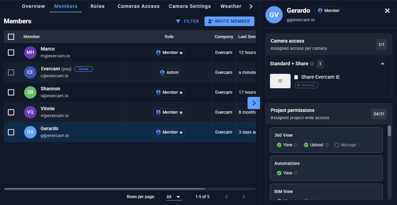This screenshot has width=397, height=205.
Task: Toggle the Automations 'View' permission
Action: 279,173
